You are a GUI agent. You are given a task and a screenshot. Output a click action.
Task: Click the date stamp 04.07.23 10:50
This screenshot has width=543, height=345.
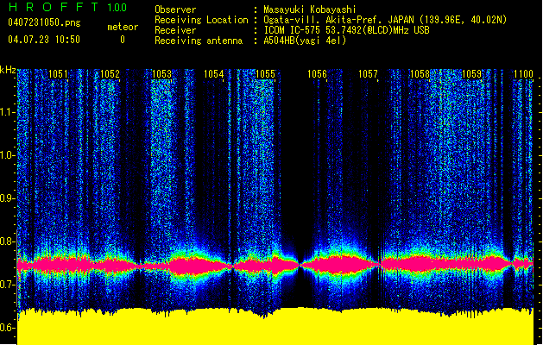[44, 40]
